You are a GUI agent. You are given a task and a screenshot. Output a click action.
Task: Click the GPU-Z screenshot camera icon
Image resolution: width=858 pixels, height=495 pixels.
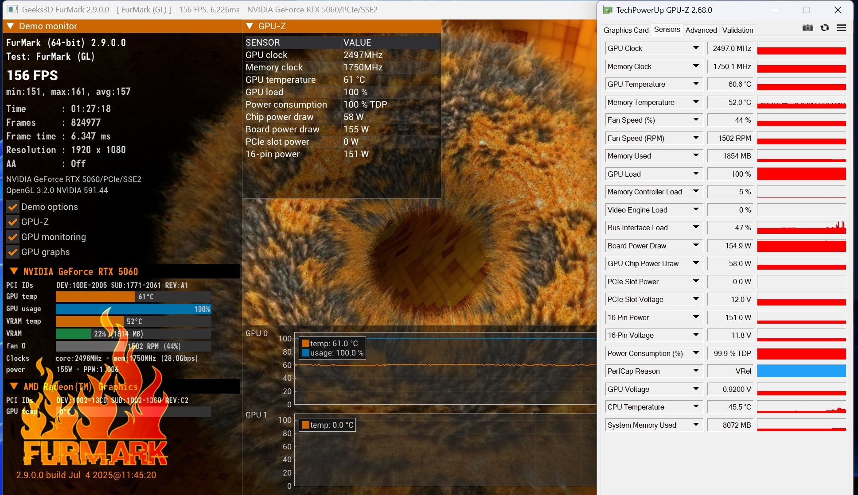807,28
